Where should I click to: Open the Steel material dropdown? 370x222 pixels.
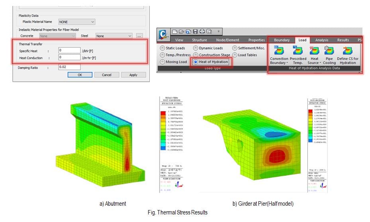coord(114,36)
